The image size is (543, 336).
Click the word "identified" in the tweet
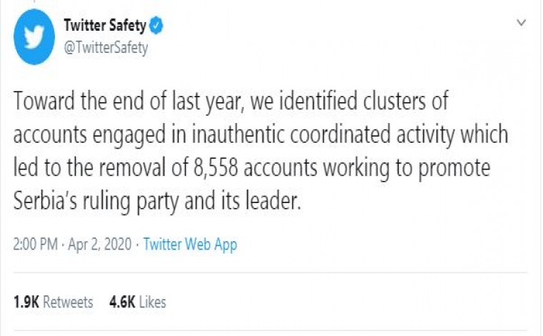click(x=317, y=101)
